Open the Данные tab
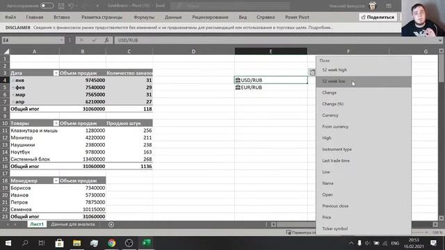The height and width of the screenshot is (250, 445). pyautogui.click(x=173, y=17)
